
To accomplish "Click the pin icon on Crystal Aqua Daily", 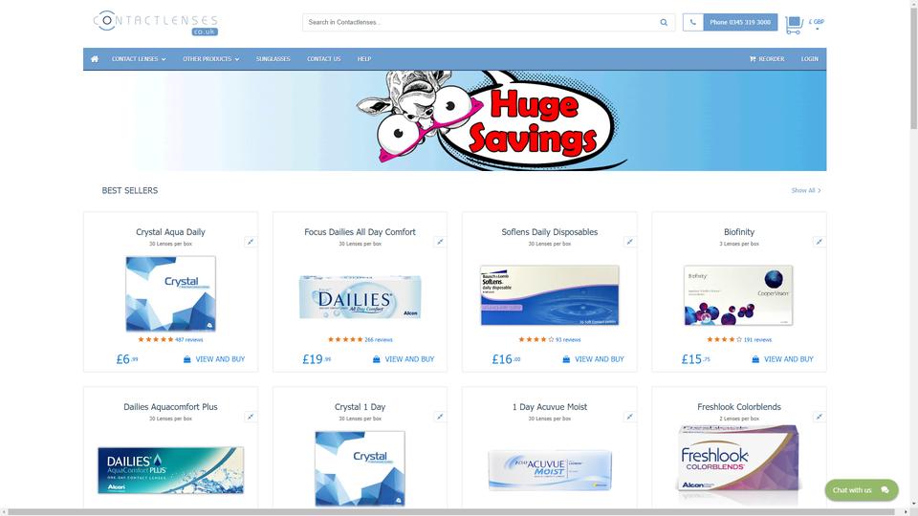I will pyautogui.click(x=250, y=242).
